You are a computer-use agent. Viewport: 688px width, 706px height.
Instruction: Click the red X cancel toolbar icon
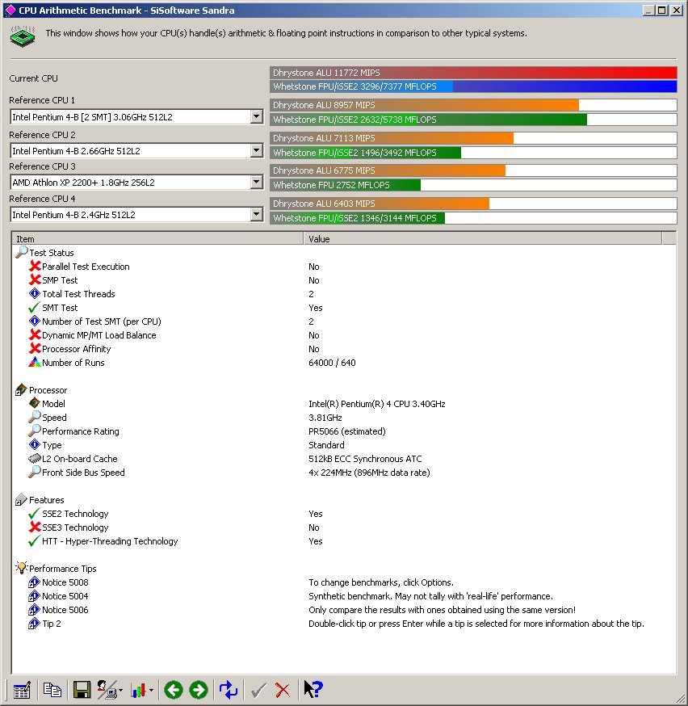283,690
